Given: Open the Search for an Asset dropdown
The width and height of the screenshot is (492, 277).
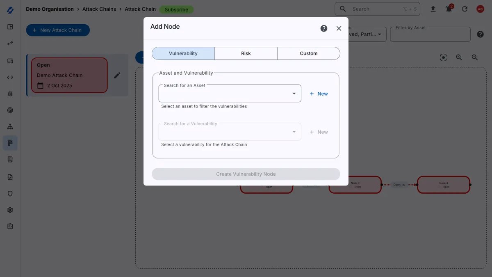Looking at the screenshot, I should click(294, 93).
